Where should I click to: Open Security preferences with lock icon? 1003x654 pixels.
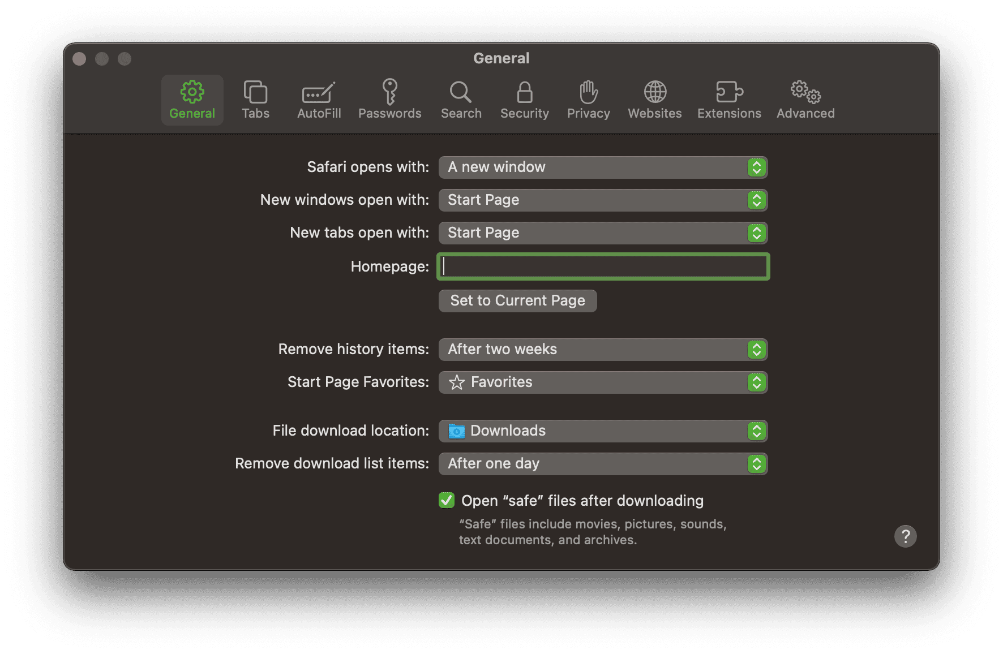point(524,100)
